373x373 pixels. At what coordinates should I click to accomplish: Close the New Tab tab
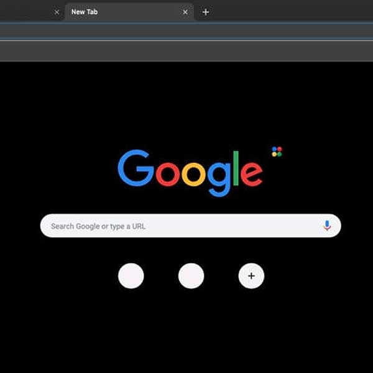point(185,12)
